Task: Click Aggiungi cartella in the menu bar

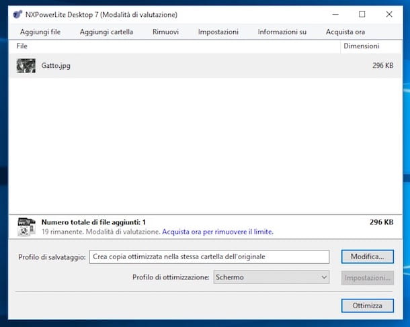Action: coord(106,32)
